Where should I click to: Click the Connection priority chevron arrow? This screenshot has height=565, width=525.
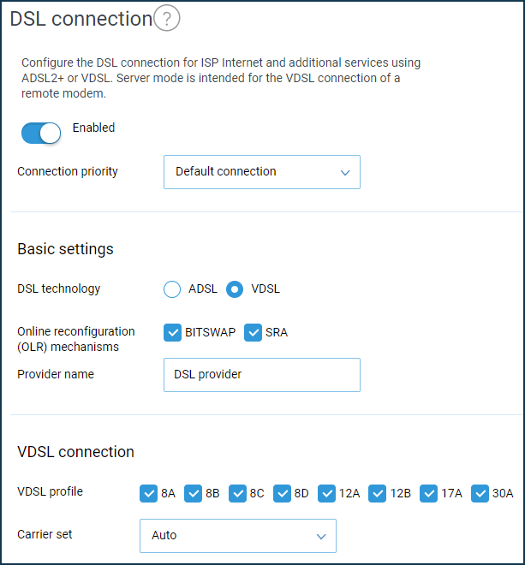pos(345,173)
